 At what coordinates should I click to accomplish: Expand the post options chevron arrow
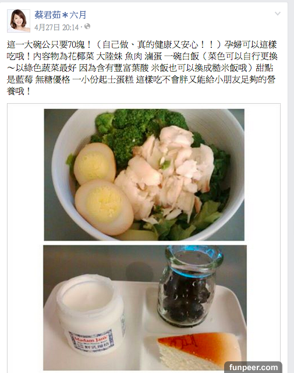[x=278, y=13]
